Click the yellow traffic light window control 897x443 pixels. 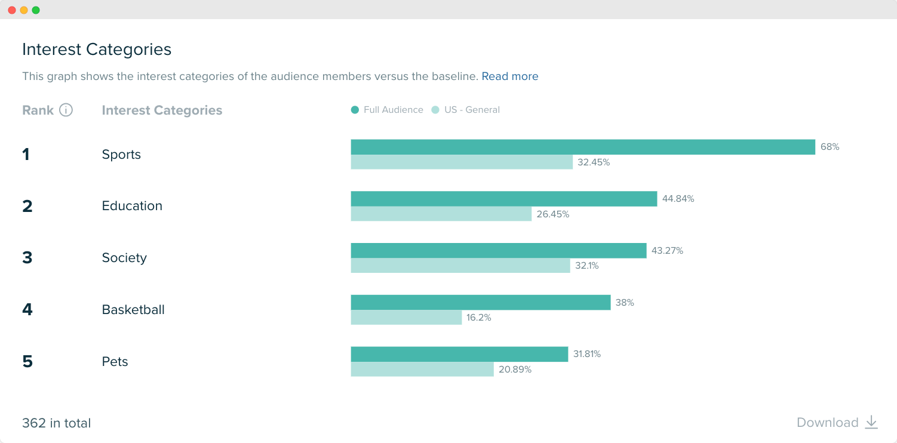[23, 10]
